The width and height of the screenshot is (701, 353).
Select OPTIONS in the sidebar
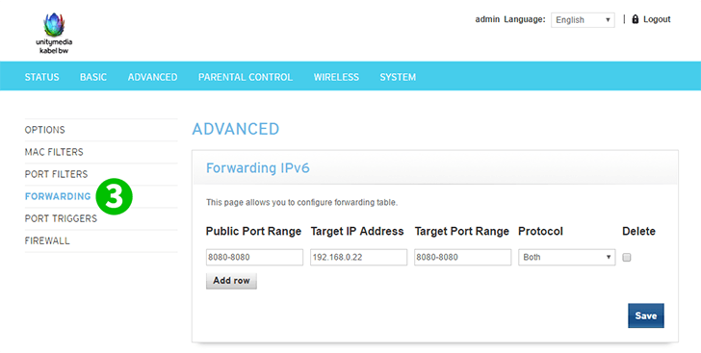tap(44, 130)
